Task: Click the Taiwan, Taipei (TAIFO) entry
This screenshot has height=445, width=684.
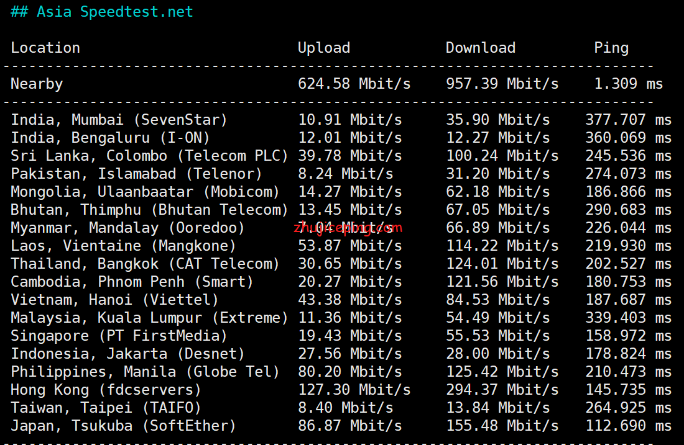Action: pos(106,408)
